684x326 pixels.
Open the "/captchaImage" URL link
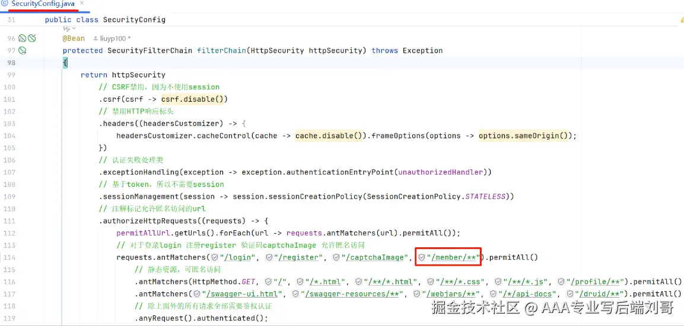coord(375,257)
